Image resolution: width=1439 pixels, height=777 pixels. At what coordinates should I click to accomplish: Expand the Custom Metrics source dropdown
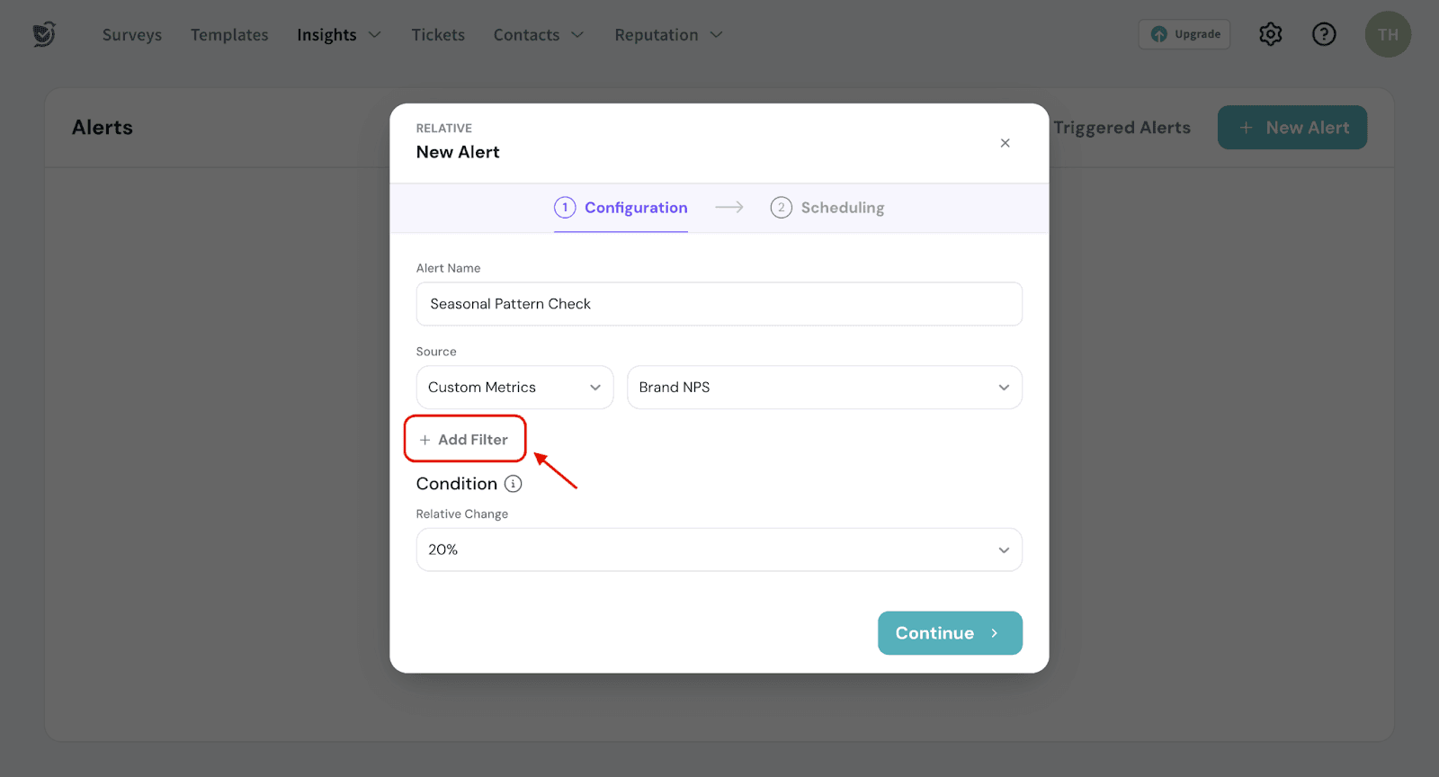tap(514, 388)
